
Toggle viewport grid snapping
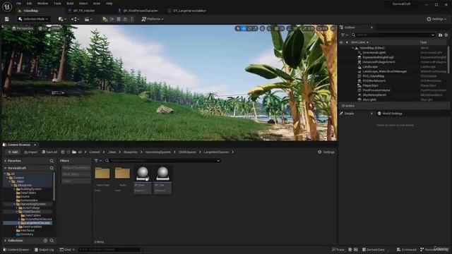point(276,28)
